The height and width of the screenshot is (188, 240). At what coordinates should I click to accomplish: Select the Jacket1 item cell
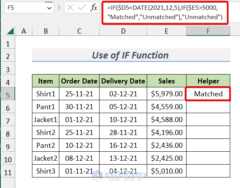pyautogui.click(x=46, y=119)
